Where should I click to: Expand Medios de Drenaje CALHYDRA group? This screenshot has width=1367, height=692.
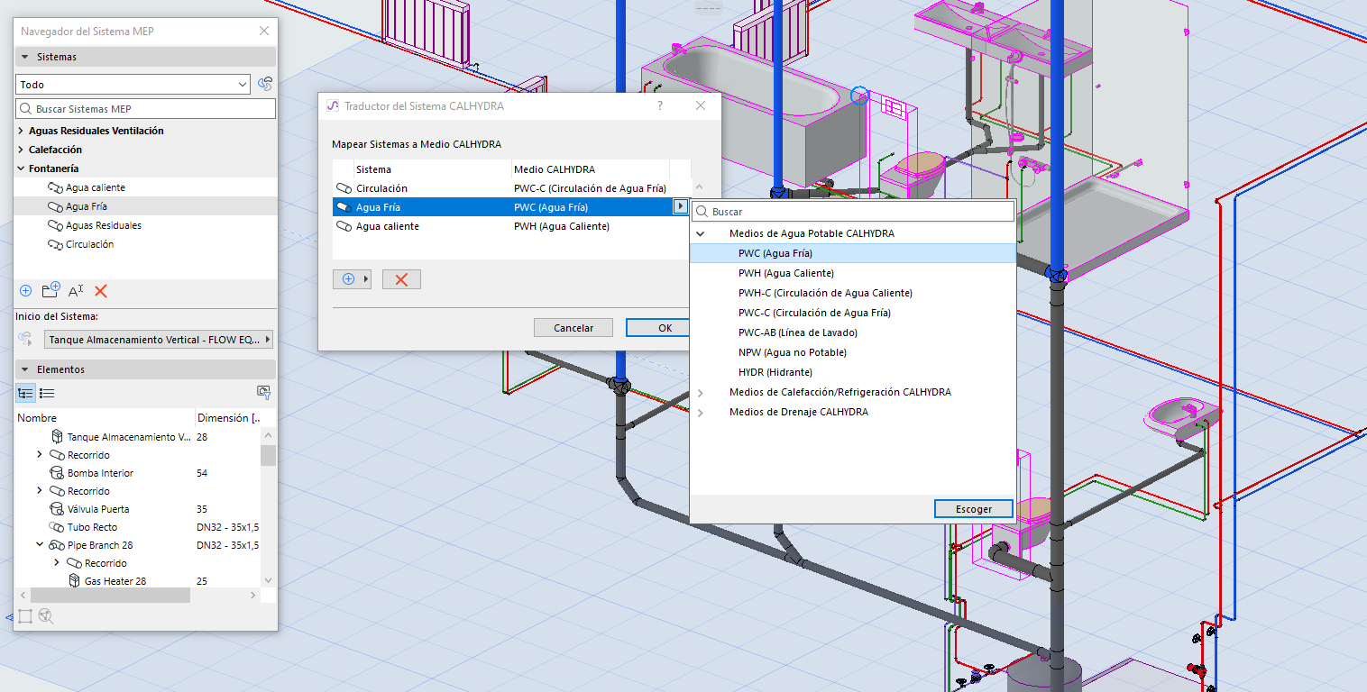701,412
